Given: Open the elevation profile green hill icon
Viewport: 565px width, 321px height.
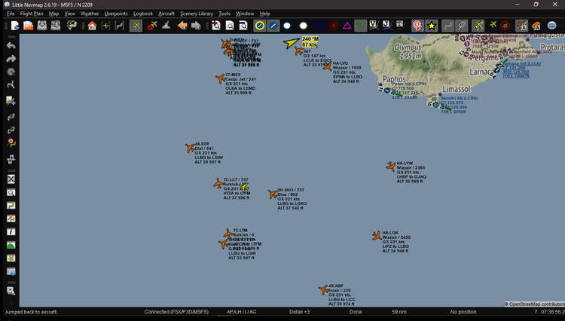Looking at the screenshot, I should (x=11, y=245).
